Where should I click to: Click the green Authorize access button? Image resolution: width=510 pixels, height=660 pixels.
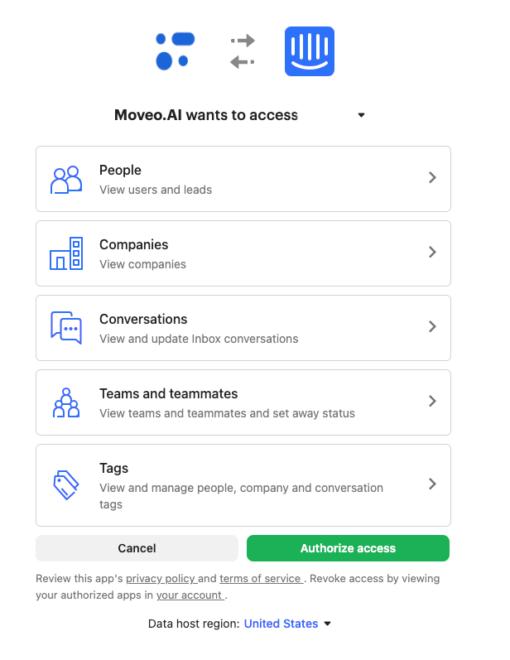348,548
